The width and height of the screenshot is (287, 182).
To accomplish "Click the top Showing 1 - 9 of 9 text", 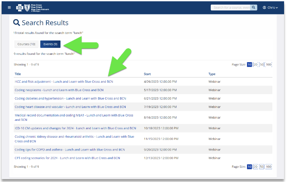I will tap(26, 64).
